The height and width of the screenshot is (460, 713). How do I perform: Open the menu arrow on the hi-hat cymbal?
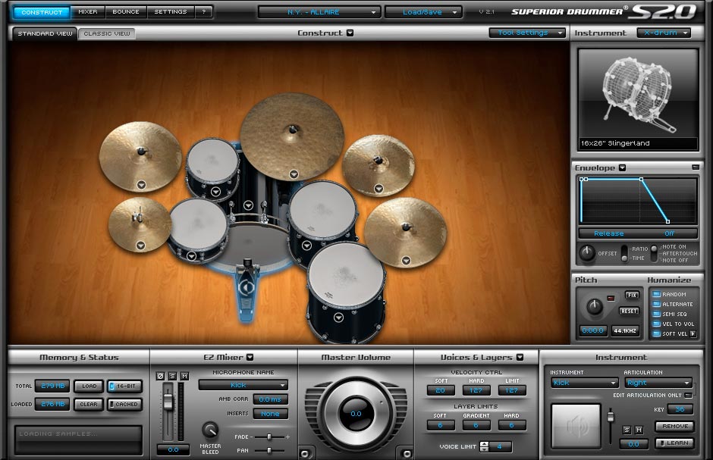tap(140, 246)
